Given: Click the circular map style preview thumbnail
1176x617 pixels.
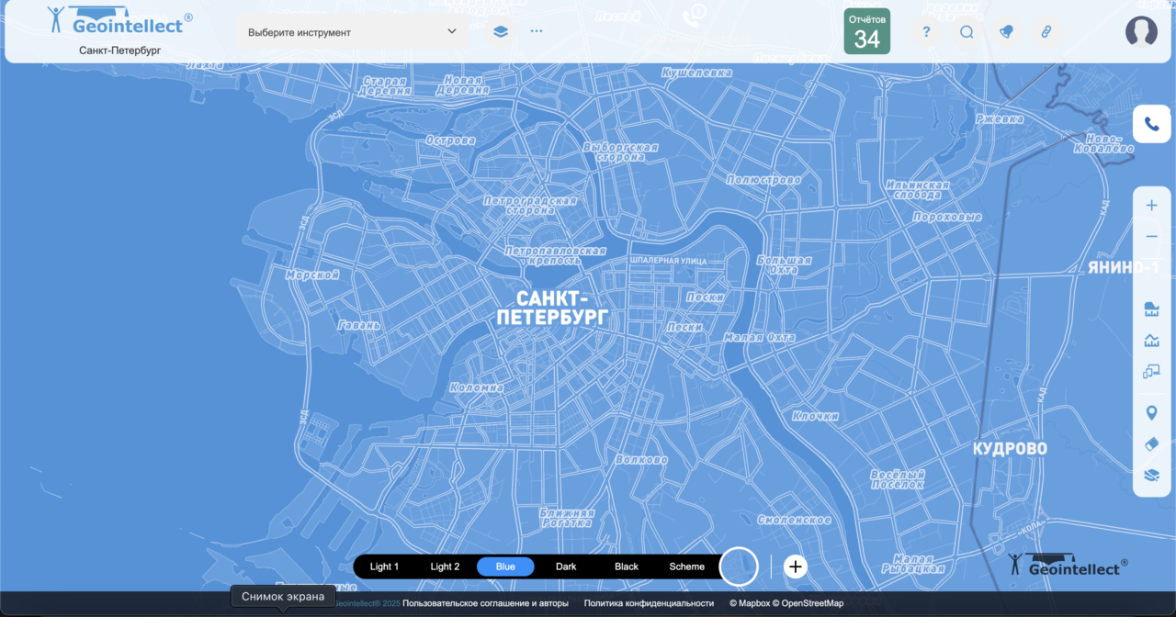Looking at the screenshot, I should pos(738,567).
